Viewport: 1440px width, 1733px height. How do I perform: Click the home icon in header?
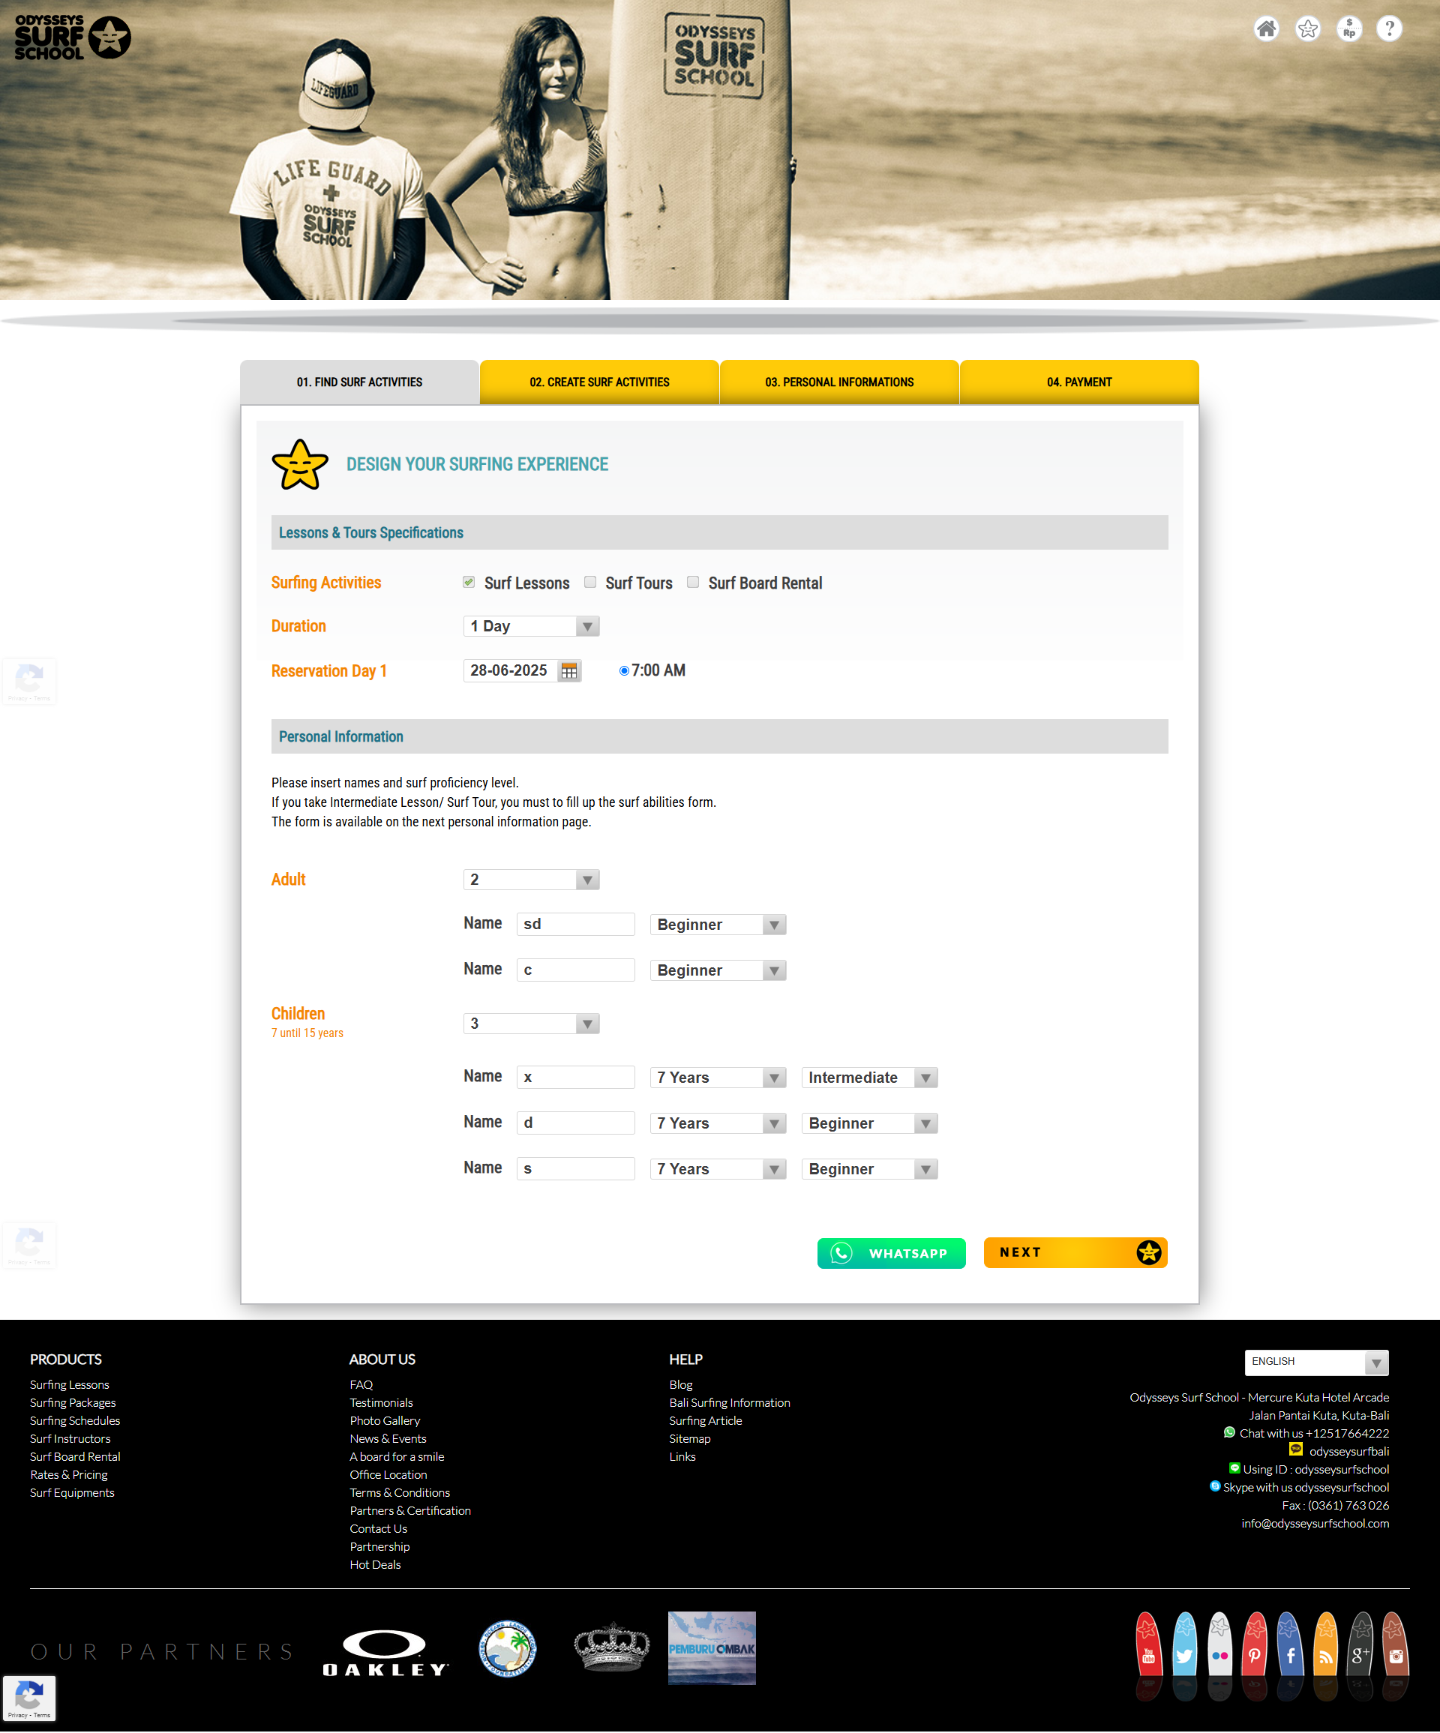1266,29
